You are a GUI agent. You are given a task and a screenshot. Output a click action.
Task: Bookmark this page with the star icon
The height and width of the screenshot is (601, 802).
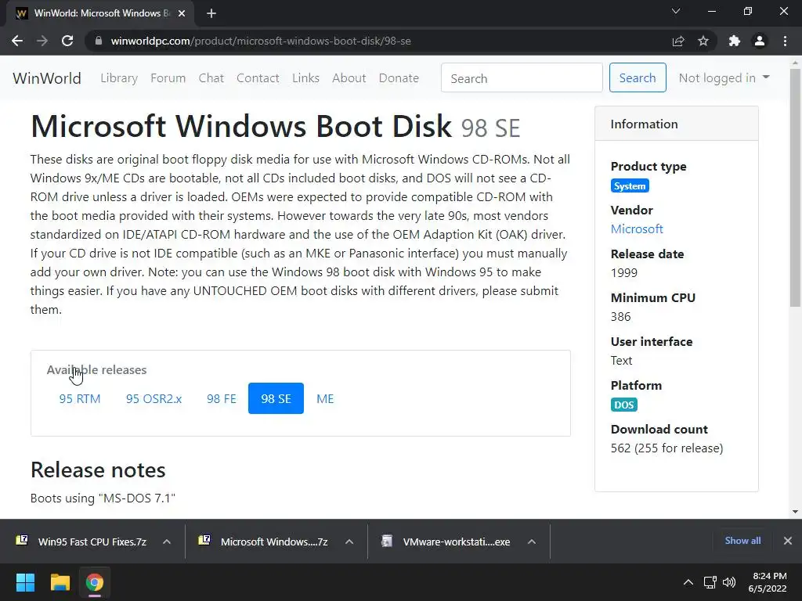pyautogui.click(x=703, y=41)
